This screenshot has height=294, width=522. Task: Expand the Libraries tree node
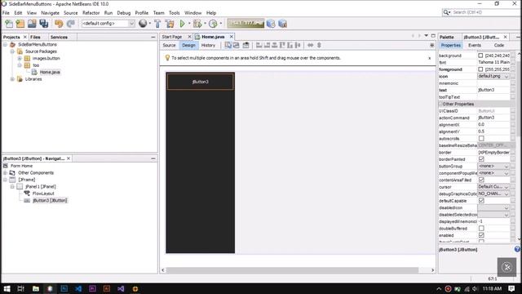click(12, 79)
